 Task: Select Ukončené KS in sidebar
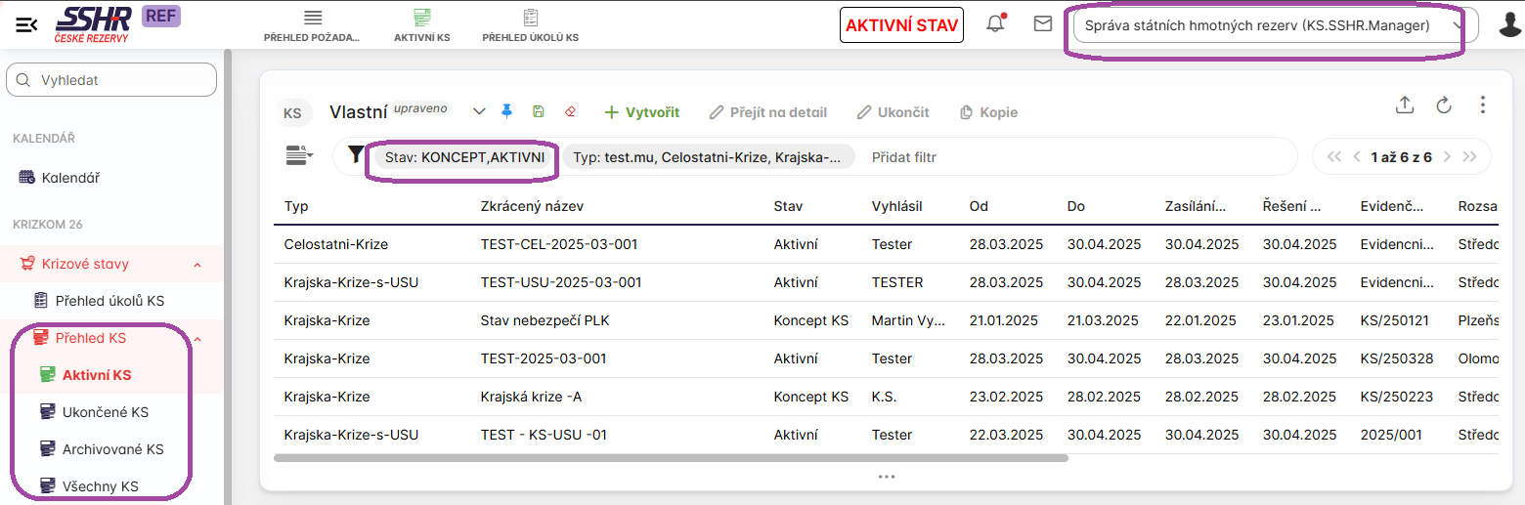tap(105, 412)
